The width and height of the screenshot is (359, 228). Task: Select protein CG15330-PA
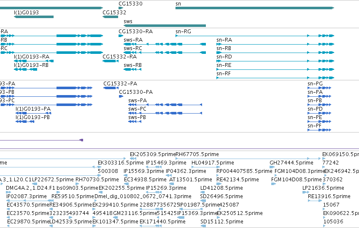point(121,96)
